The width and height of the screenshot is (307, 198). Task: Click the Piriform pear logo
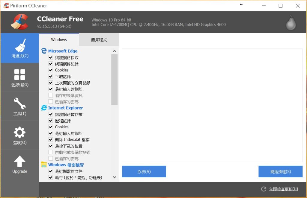[x=291, y=23]
